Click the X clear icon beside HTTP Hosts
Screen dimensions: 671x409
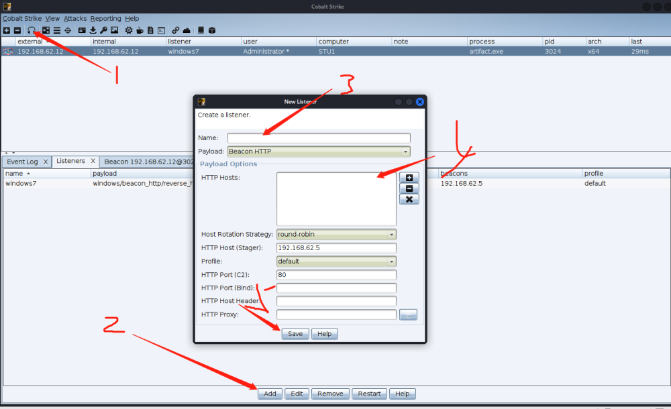pyautogui.click(x=409, y=199)
